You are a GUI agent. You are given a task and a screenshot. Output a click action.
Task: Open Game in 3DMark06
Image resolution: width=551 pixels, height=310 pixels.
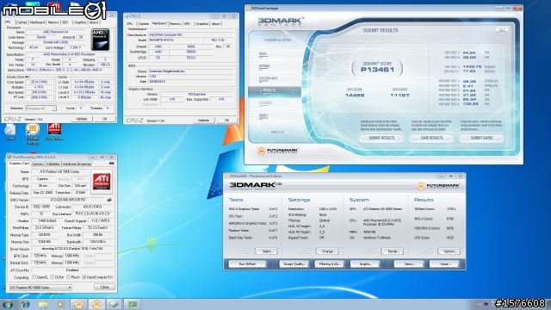(x=444, y=263)
